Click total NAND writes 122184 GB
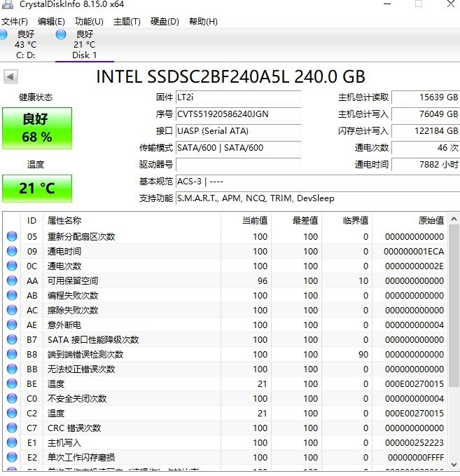 [x=426, y=131]
